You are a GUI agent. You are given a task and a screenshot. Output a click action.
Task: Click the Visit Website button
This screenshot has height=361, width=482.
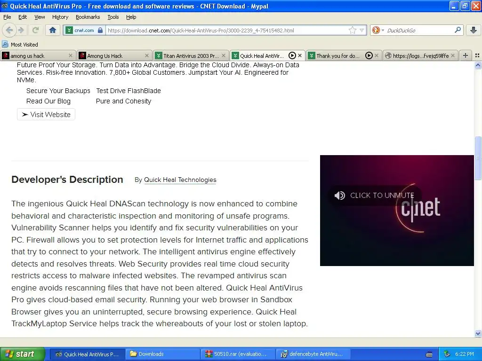point(46,115)
